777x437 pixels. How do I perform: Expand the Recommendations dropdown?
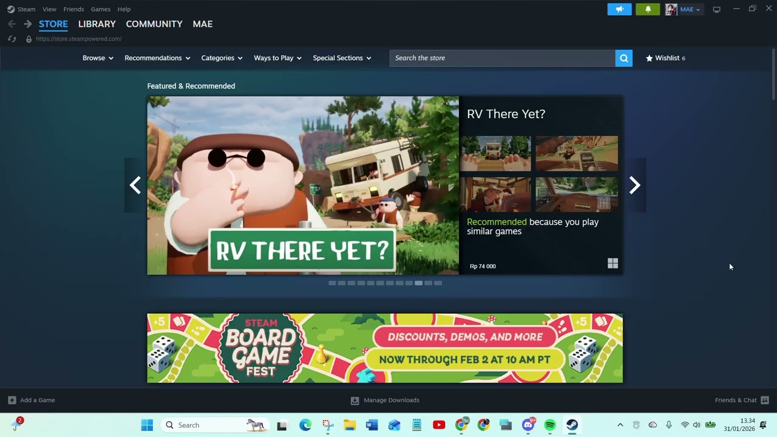pos(157,58)
